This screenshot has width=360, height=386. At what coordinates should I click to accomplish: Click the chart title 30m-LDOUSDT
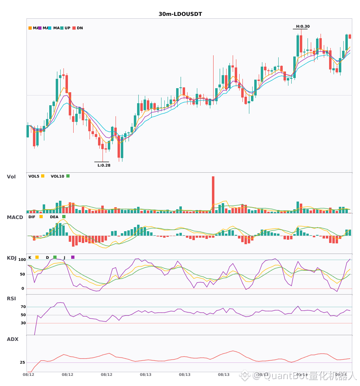pyautogui.click(x=180, y=14)
